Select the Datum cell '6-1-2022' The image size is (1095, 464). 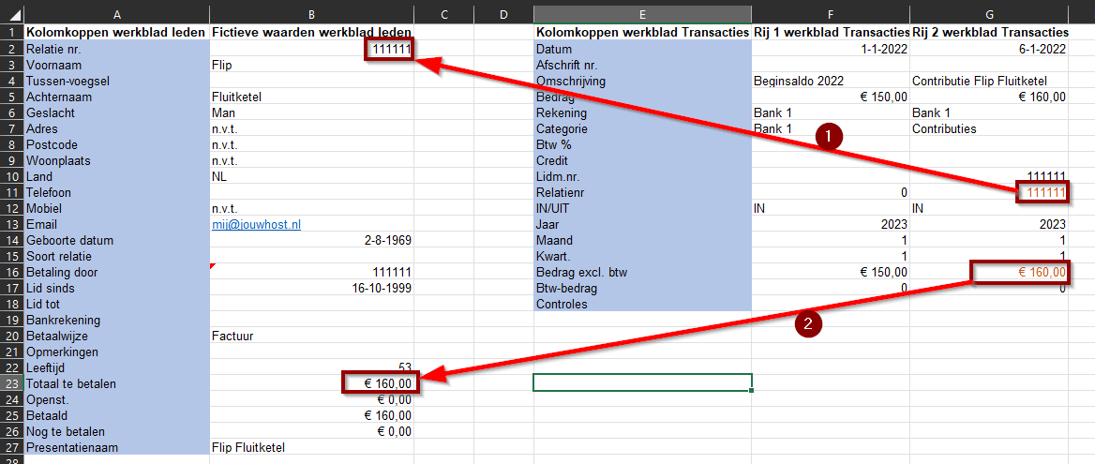click(989, 49)
